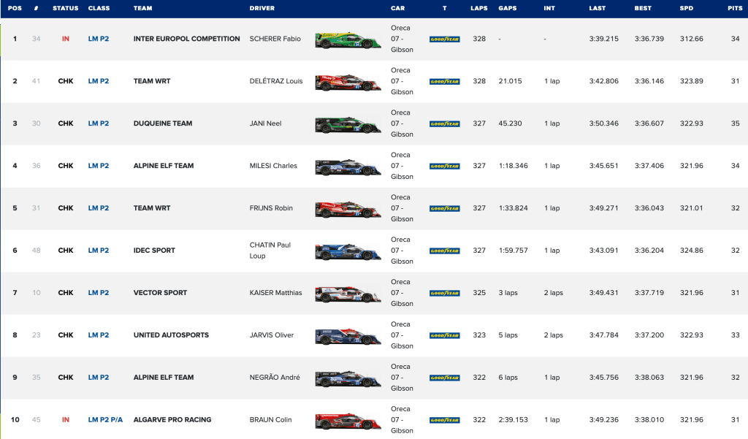Select team name VECTOR SPORT
This screenshot has height=439, width=748.
click(x=160, y=292)
